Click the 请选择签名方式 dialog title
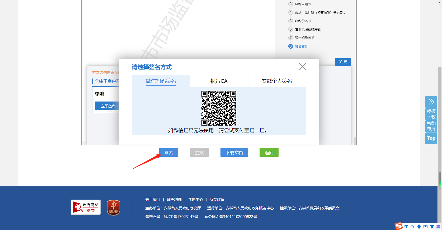Viewport: 442px width, 230px height. 152,67
